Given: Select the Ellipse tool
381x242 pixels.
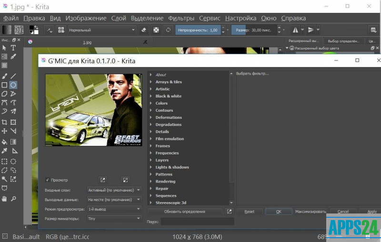Looking at the screenshot, I should [13, 85].
